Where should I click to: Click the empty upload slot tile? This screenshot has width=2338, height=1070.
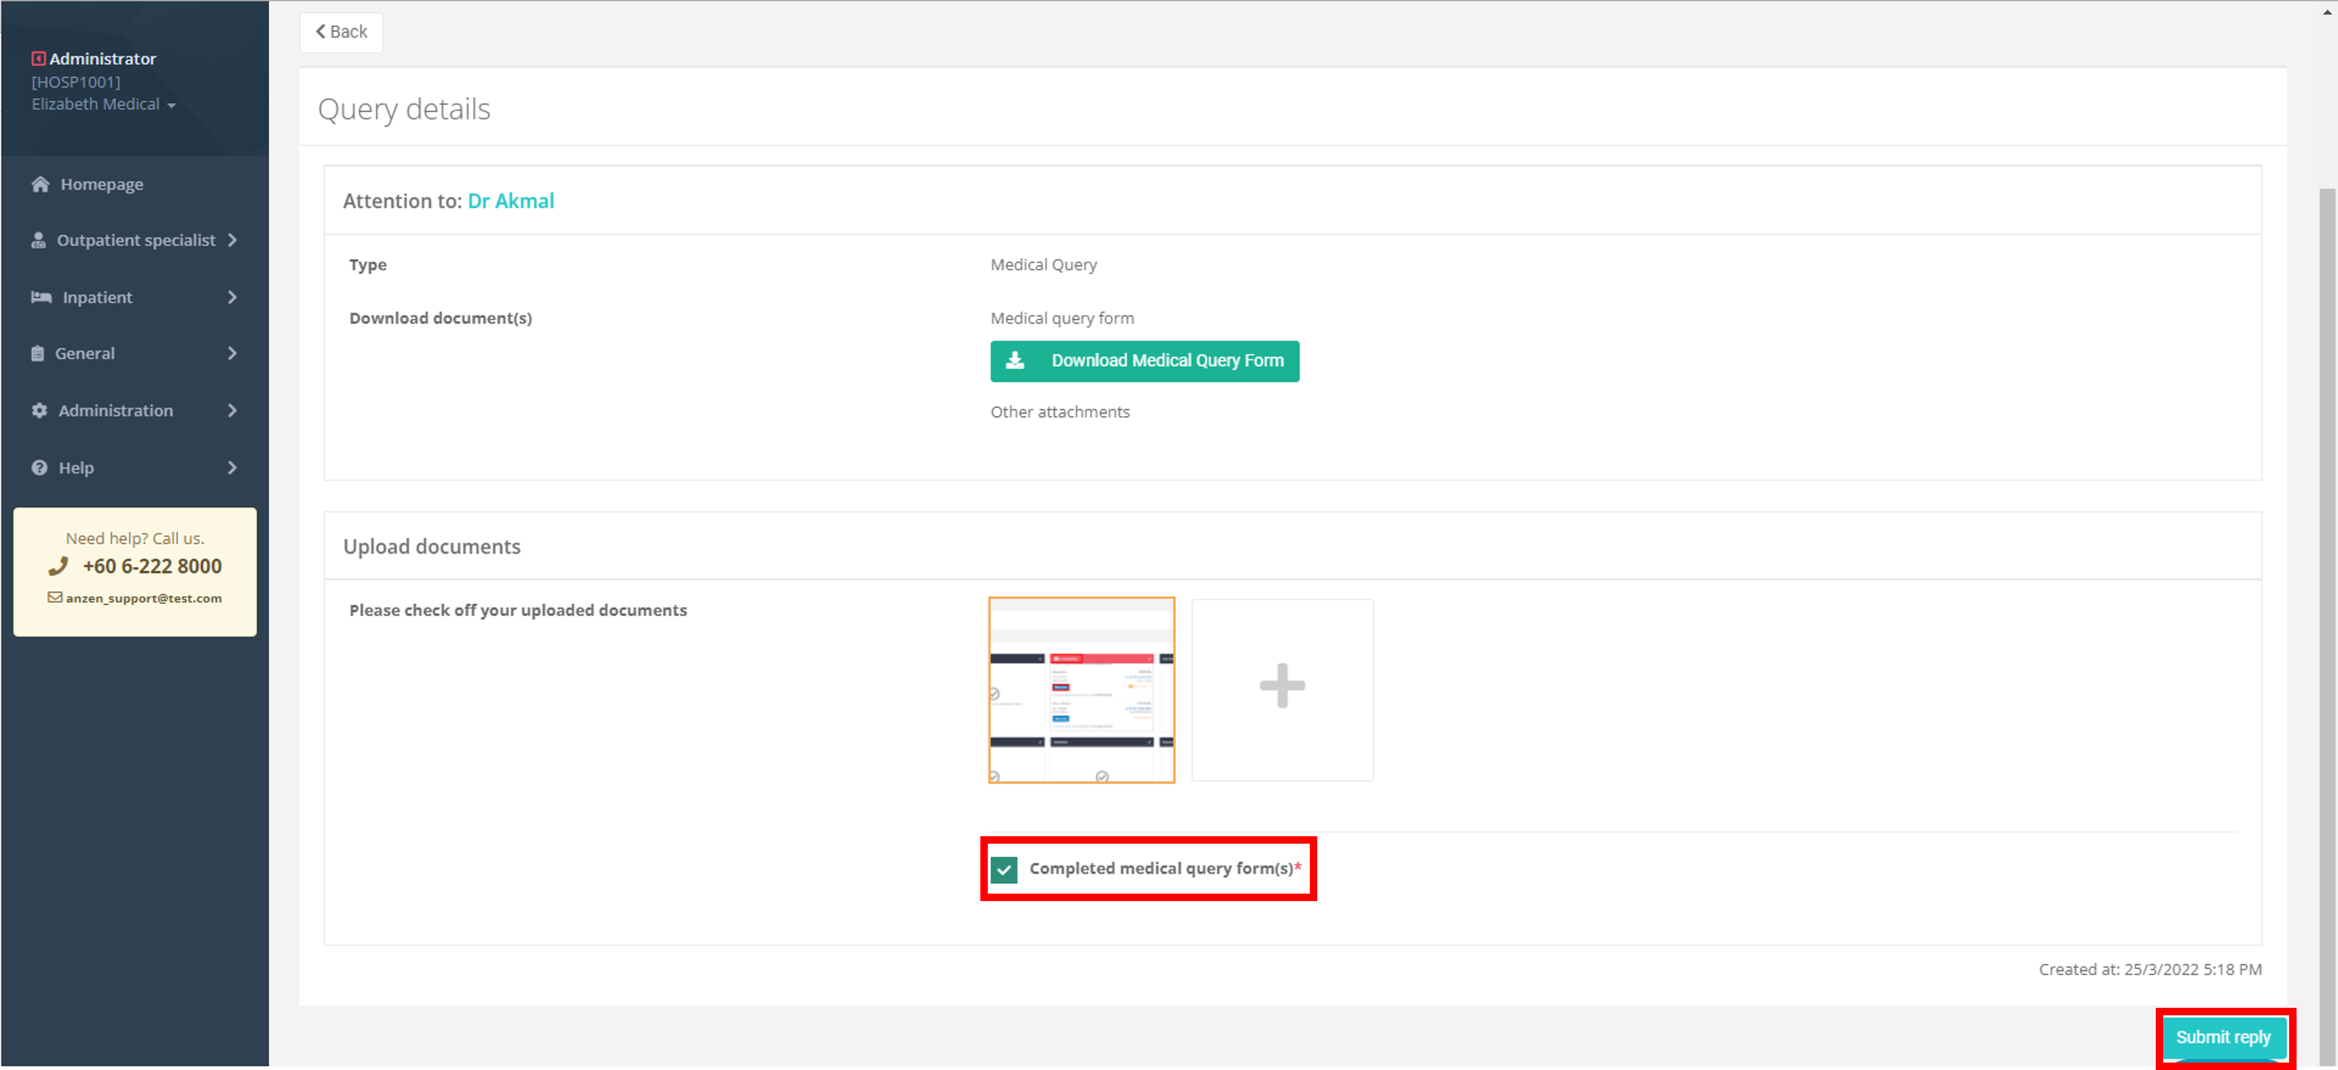pyautogui.click(x=1282, y=690)
